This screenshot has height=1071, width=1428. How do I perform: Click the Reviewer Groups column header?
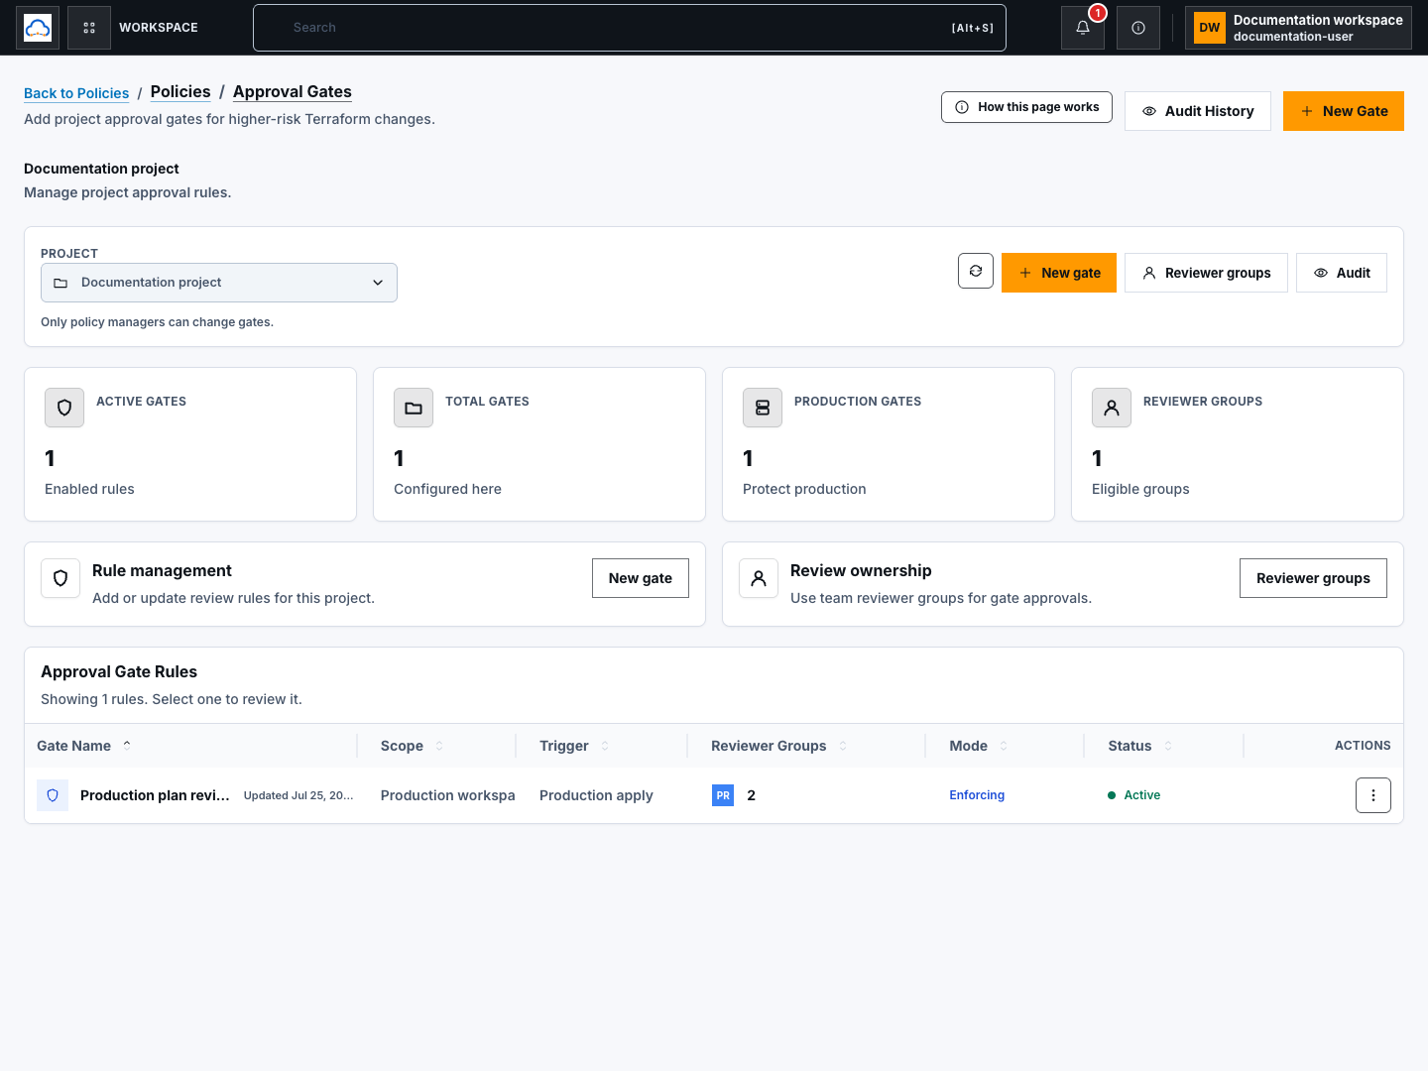click(x=769, y=746)
